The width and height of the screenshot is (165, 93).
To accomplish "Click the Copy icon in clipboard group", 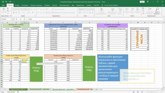I will pyautogui.click(x=8, y=11).
